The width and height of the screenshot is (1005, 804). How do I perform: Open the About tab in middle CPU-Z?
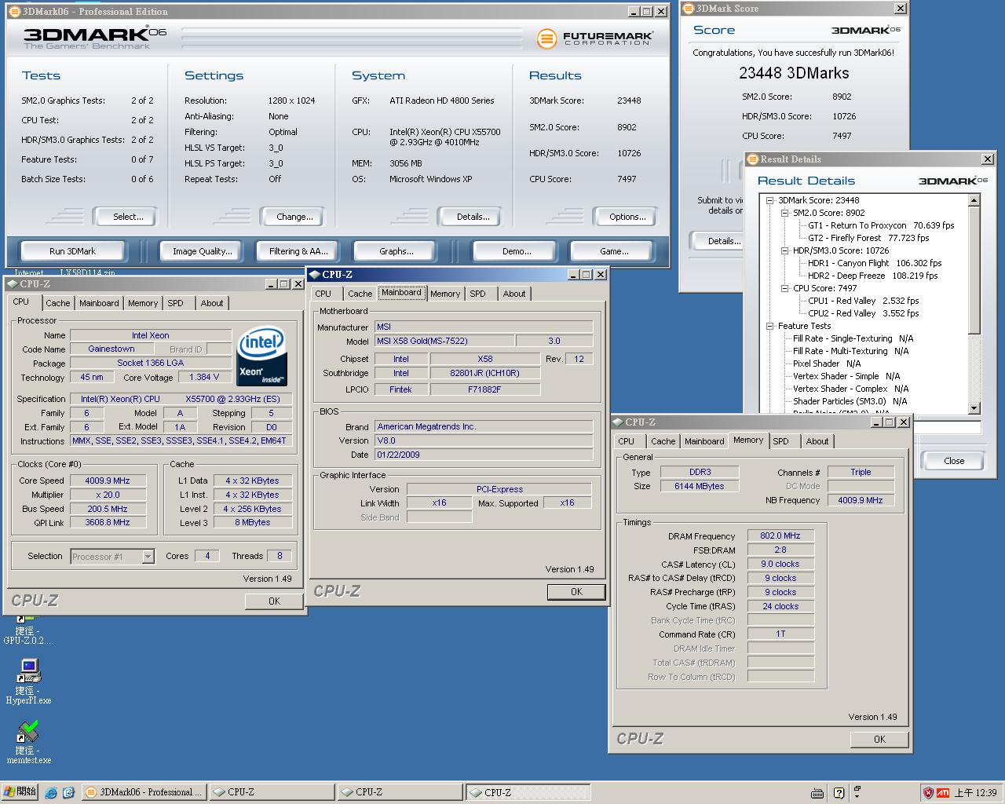point(514,294)
